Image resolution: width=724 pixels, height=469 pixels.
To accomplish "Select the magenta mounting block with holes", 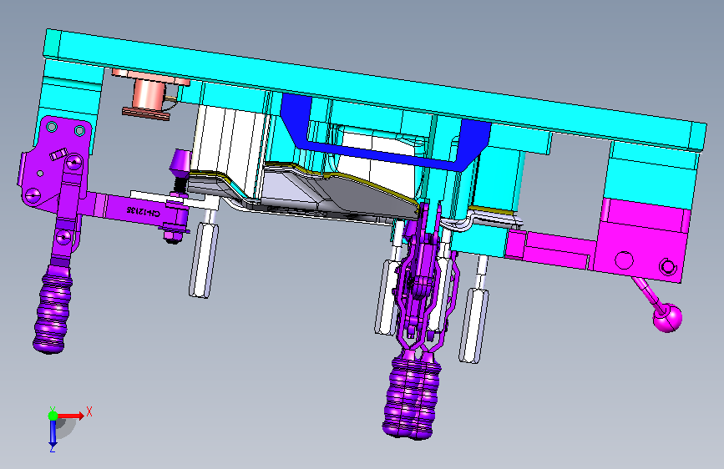I will pyautogui.click(x=642, y=240).
